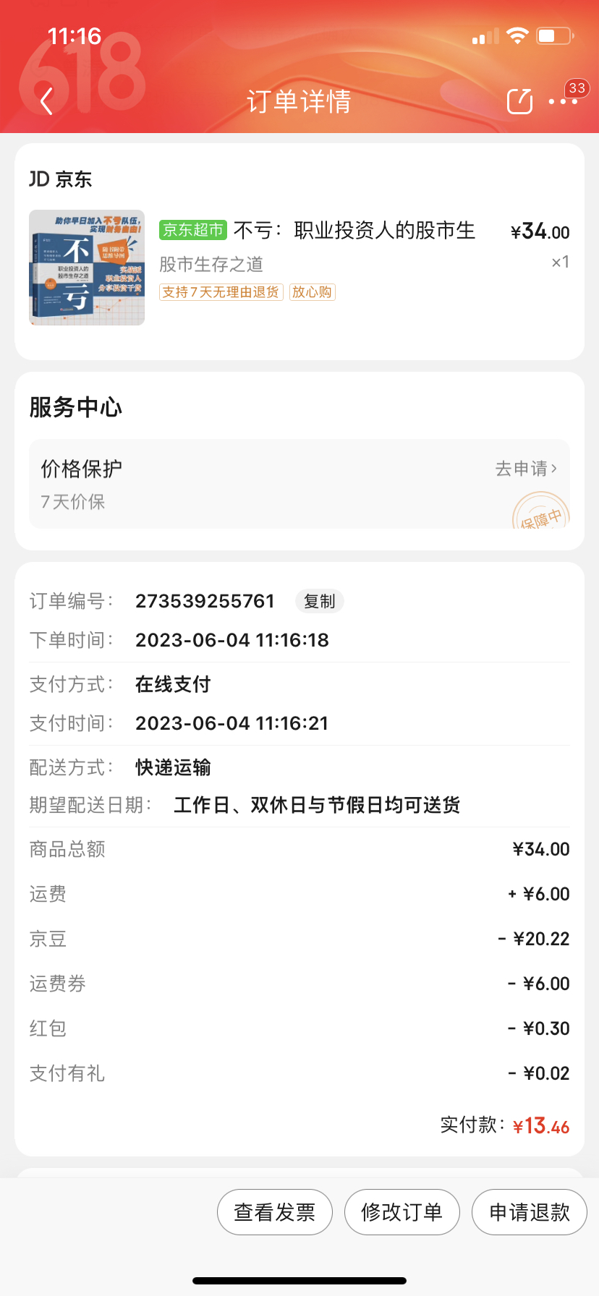Tap the 实付款 ¥13.46 total amount
This screenshot has width=599, height=1296.
[540, 1126]
